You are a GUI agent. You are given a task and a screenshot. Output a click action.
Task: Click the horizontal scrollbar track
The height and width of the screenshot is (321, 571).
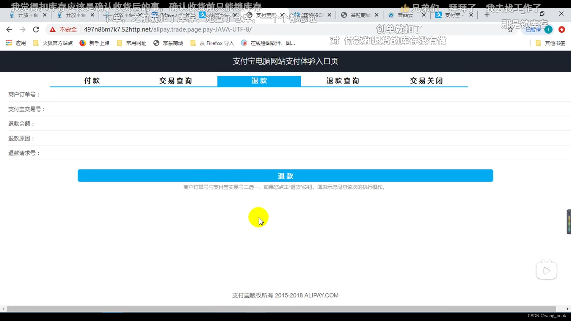[x=281, y=309]
